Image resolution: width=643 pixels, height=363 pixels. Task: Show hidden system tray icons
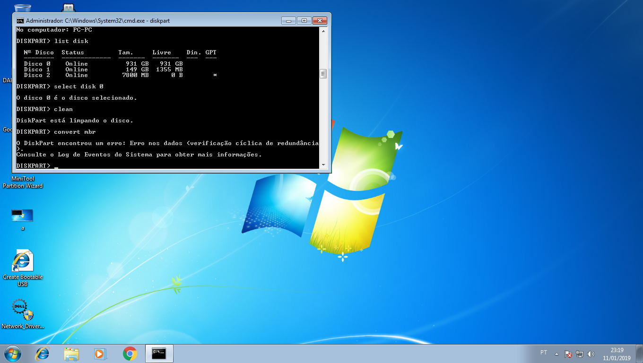coord(556,354)
